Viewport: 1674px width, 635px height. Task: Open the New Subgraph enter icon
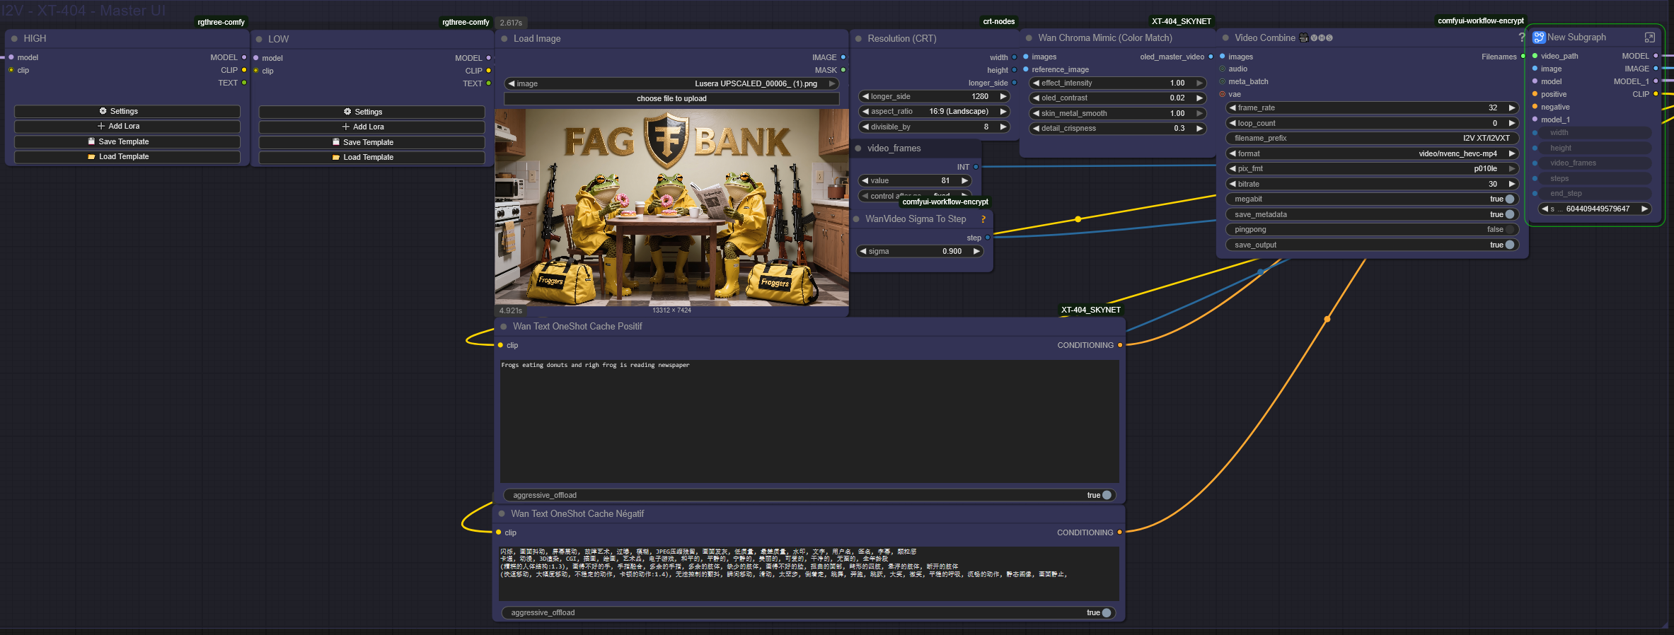point(1649,37)
